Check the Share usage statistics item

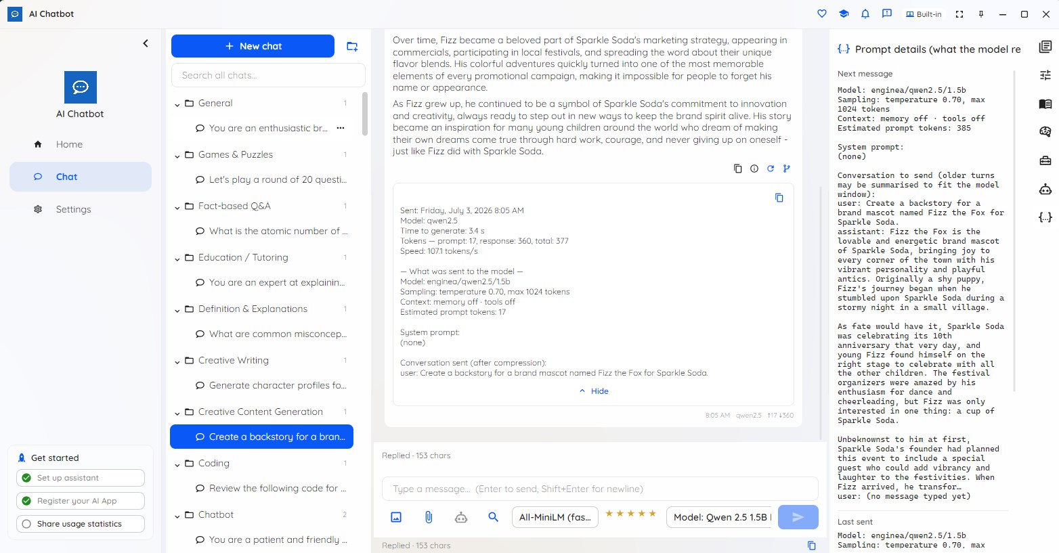(81, 524)
